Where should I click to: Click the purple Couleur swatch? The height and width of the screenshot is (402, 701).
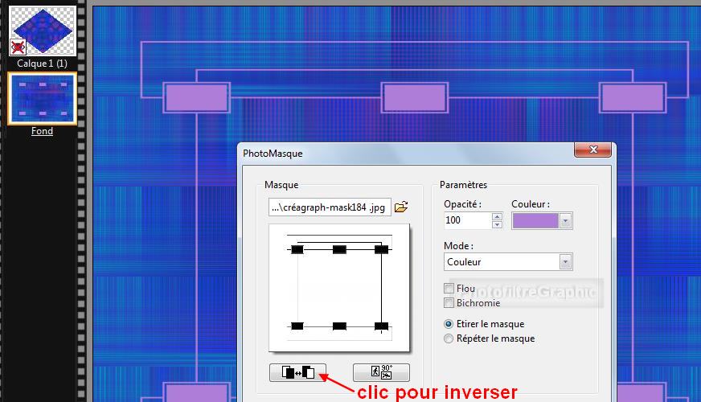(535, 220)
